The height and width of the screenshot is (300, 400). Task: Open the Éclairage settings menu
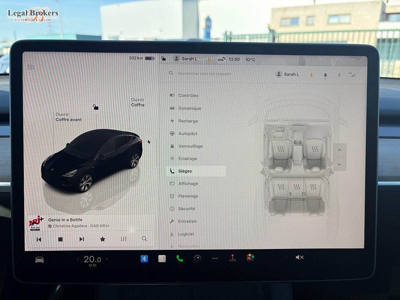point(187,158)
